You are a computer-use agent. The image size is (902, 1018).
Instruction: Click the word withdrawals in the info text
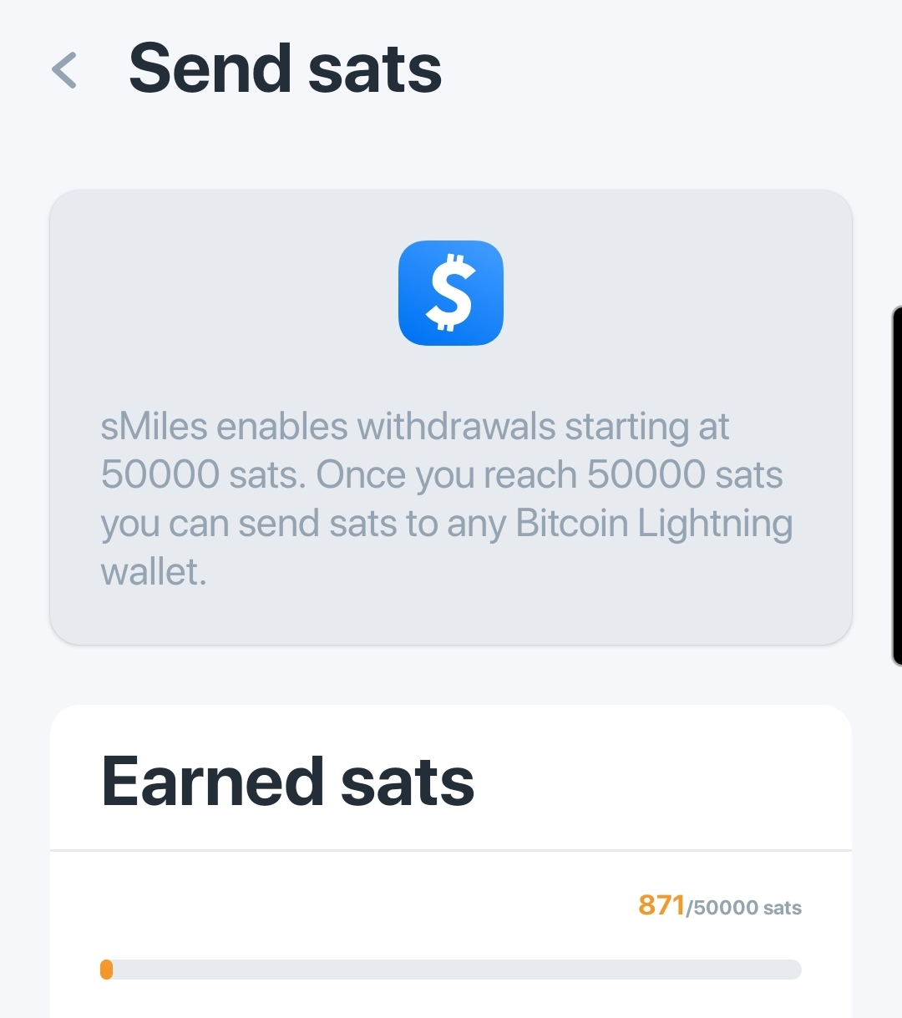tap(456, 427)
